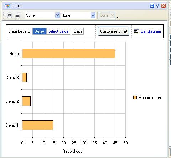Click the bar diagram type icon
The height and width of the screenshot is (158, 171).
click(x=136, y=31)
